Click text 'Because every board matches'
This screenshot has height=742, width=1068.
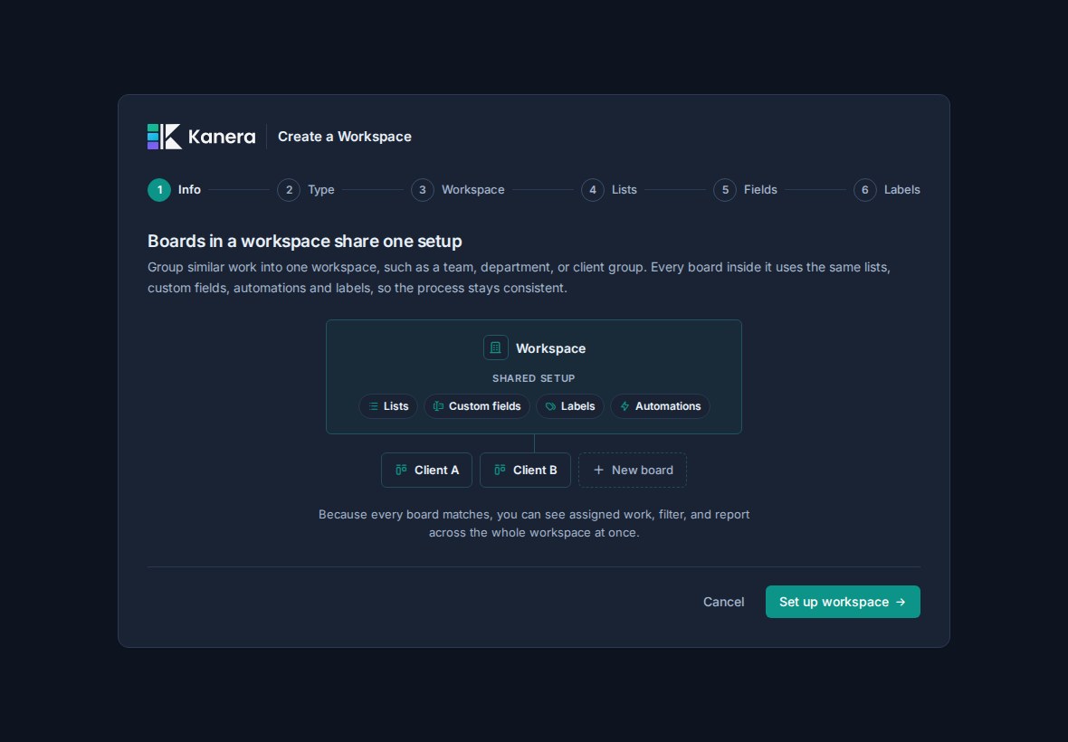406,515
